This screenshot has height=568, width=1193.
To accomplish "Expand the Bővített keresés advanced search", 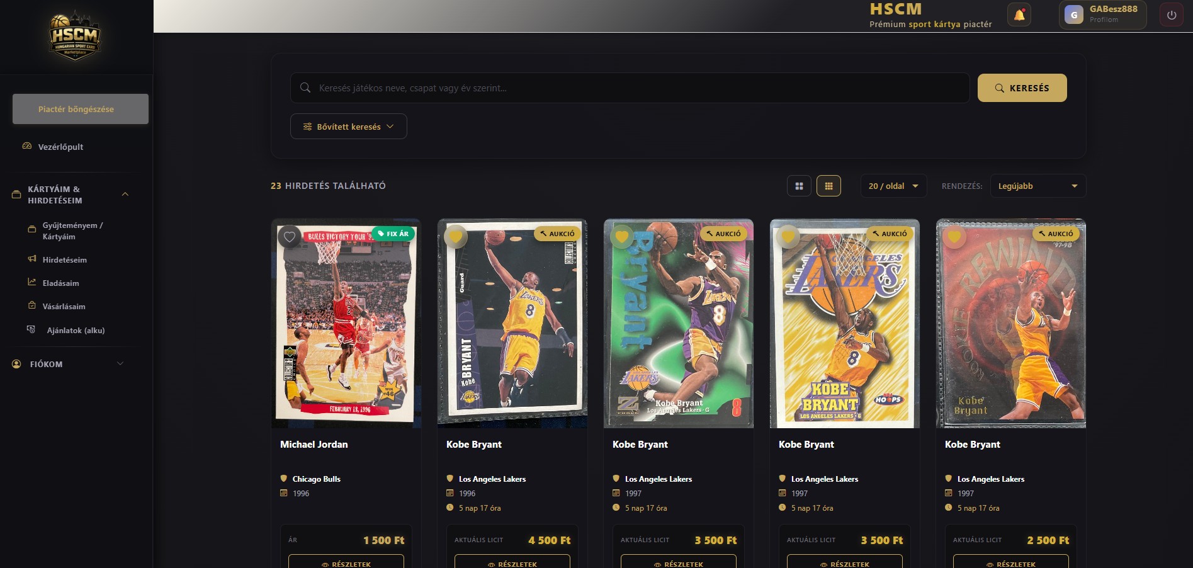I will [x=349, y=127].
